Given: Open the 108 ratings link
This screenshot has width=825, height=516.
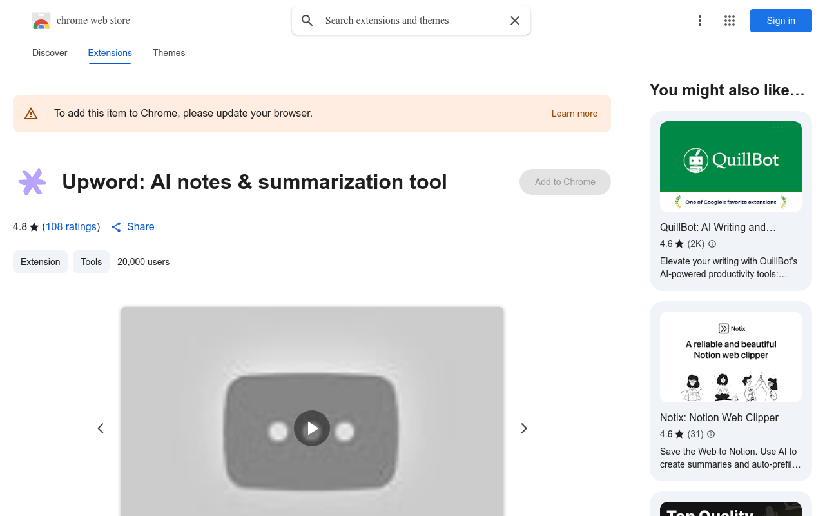Looking at the screenshot, I should 71,226.
